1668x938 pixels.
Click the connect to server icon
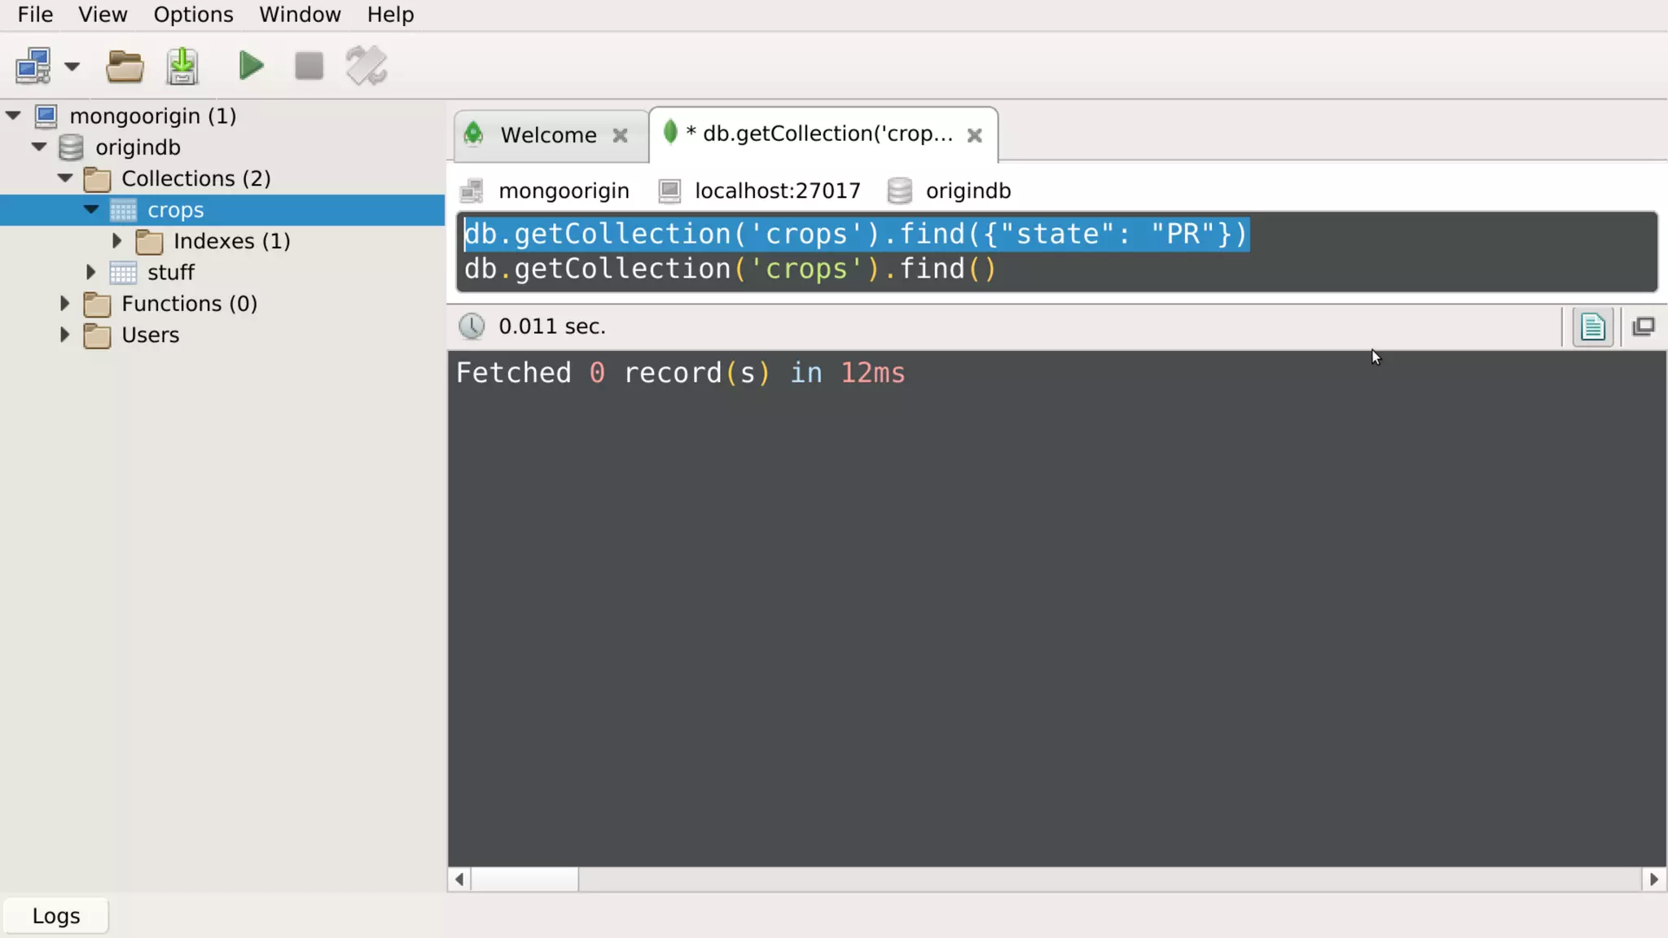coord(33,66)
